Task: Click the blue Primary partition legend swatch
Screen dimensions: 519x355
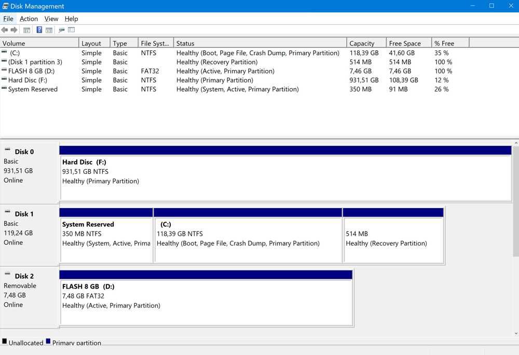Action: coord(48,341)
